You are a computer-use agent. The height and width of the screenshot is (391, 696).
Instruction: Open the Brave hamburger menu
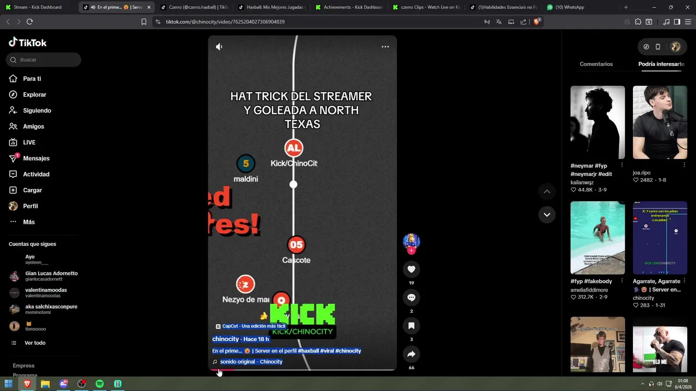pyautogui.click(x=688, y=22)
